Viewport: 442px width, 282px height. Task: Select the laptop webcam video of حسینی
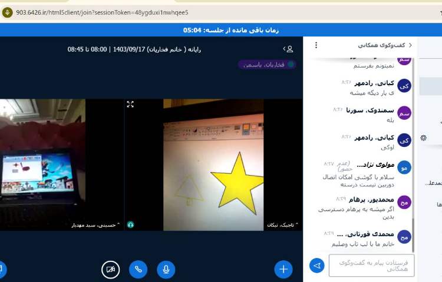click(x=42, y=164)
